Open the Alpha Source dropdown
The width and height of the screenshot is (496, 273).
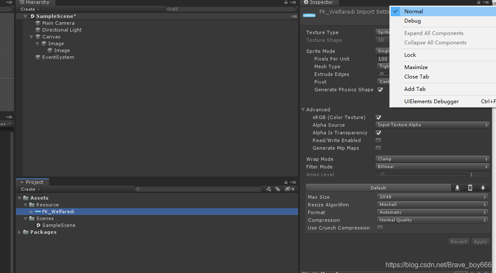pos(432,125)
